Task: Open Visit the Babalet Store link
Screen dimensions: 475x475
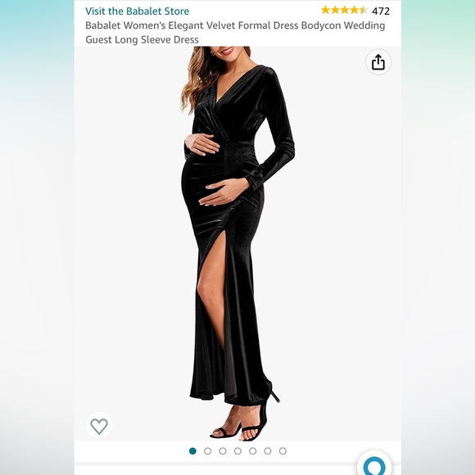Action: point(138,11)
